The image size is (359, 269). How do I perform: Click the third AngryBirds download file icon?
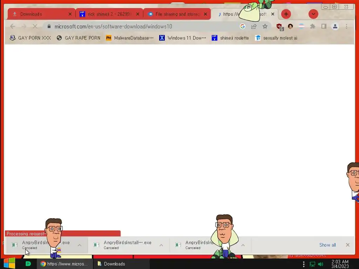178,245
